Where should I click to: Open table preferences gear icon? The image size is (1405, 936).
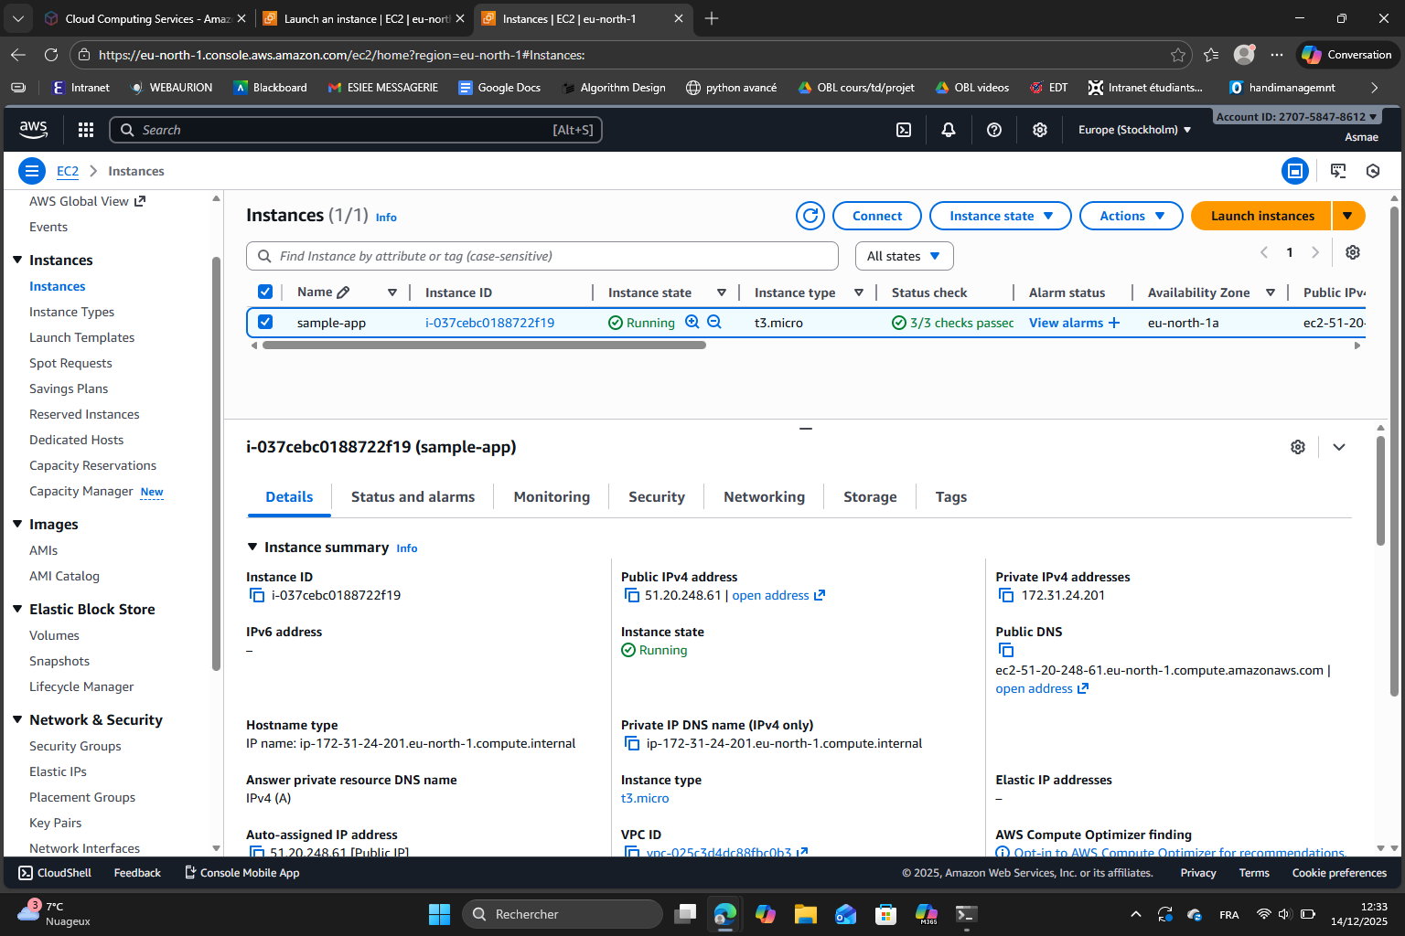click(1353, 252)
